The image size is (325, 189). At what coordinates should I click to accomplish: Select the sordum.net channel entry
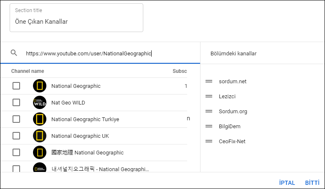coord(233,81)
